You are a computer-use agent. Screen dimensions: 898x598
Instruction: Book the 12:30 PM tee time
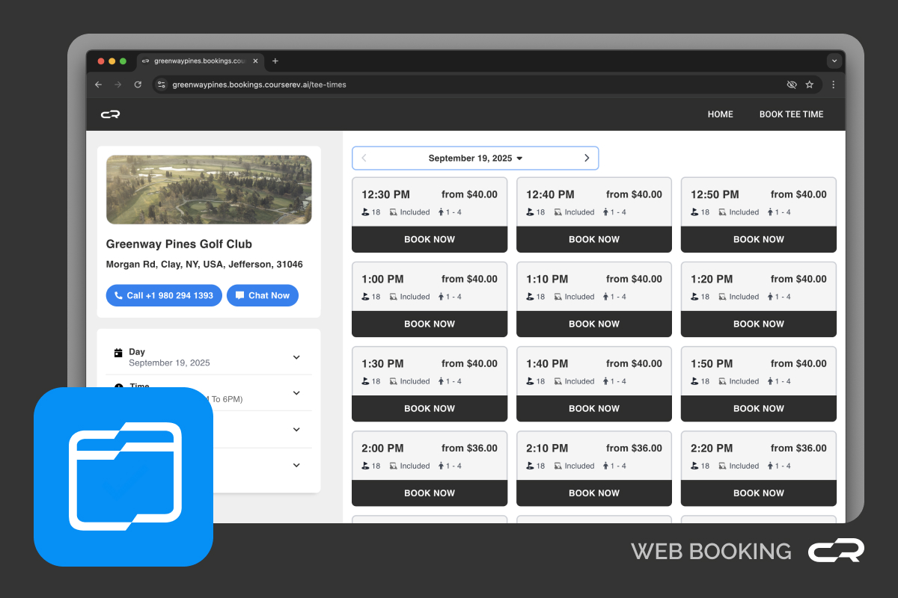(430, 239)
